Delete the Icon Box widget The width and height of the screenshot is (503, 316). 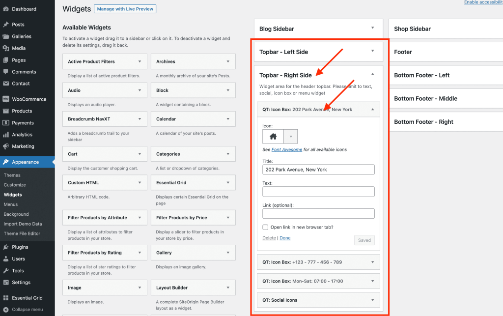tap(269, 238)
